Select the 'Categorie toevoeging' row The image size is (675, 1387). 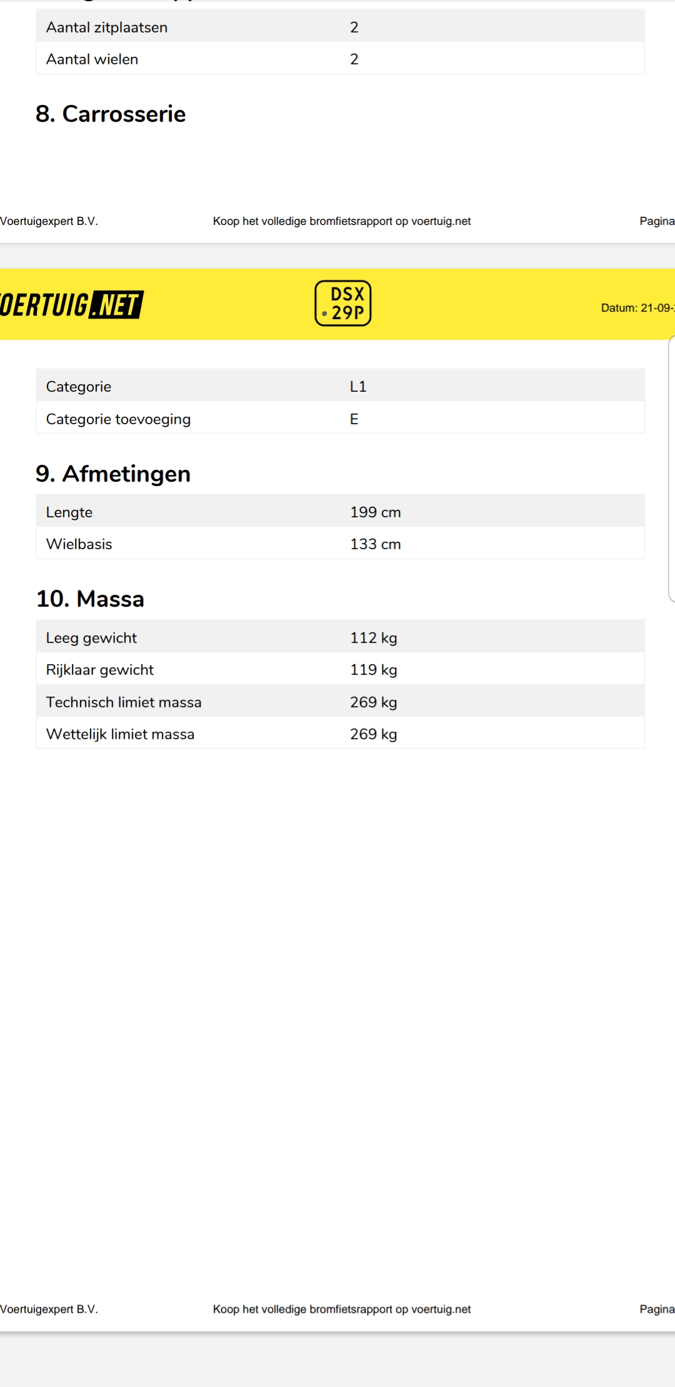pyautogui.click(x=341, y=417)
